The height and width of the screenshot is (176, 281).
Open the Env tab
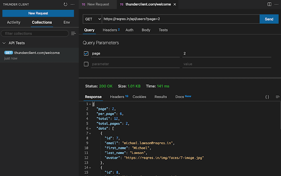(x=67, y=22)
